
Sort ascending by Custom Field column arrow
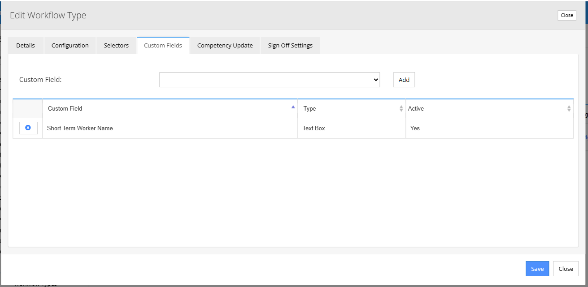click(x=293, y=107)
